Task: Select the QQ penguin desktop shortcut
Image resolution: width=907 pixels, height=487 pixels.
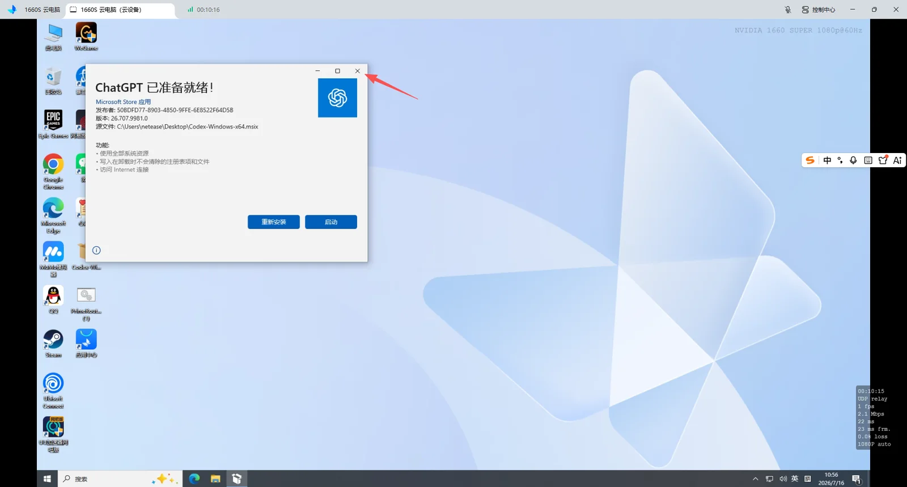Action: 53,299
